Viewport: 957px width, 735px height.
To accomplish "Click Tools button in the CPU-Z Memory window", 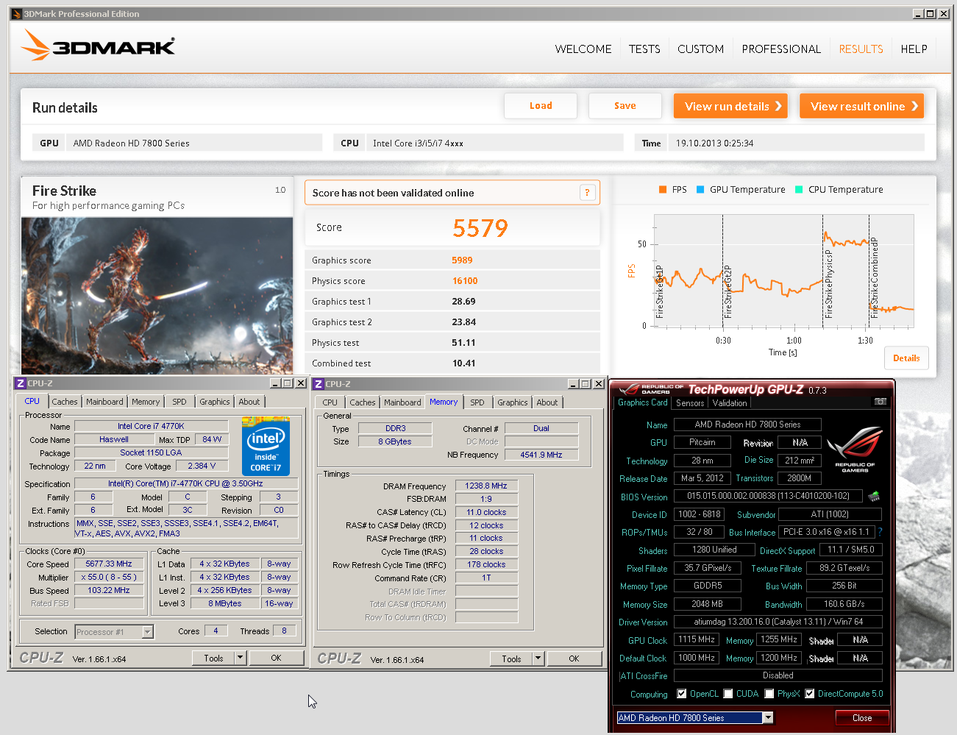I will pyautogui.click(x=511, y=658).
